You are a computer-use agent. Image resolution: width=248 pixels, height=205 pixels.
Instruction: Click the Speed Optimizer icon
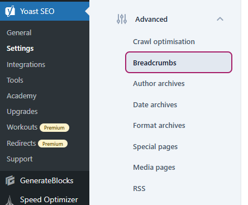point(10,201)
